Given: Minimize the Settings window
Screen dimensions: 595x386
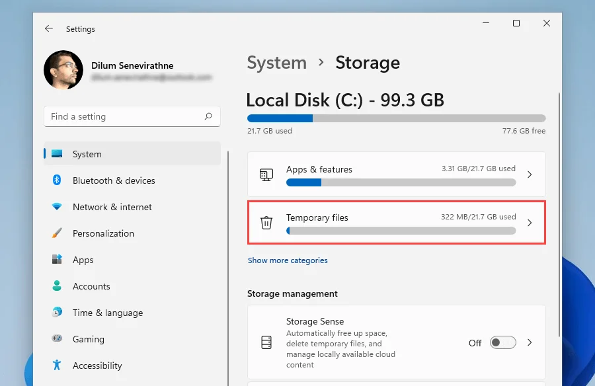Looking at the screenshot, I should [486, 23].
